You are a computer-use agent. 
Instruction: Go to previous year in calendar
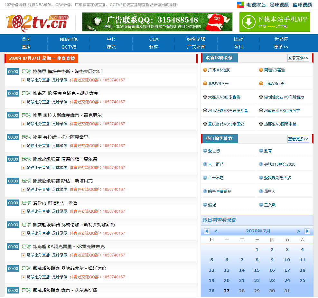click(x=207, y=231)
